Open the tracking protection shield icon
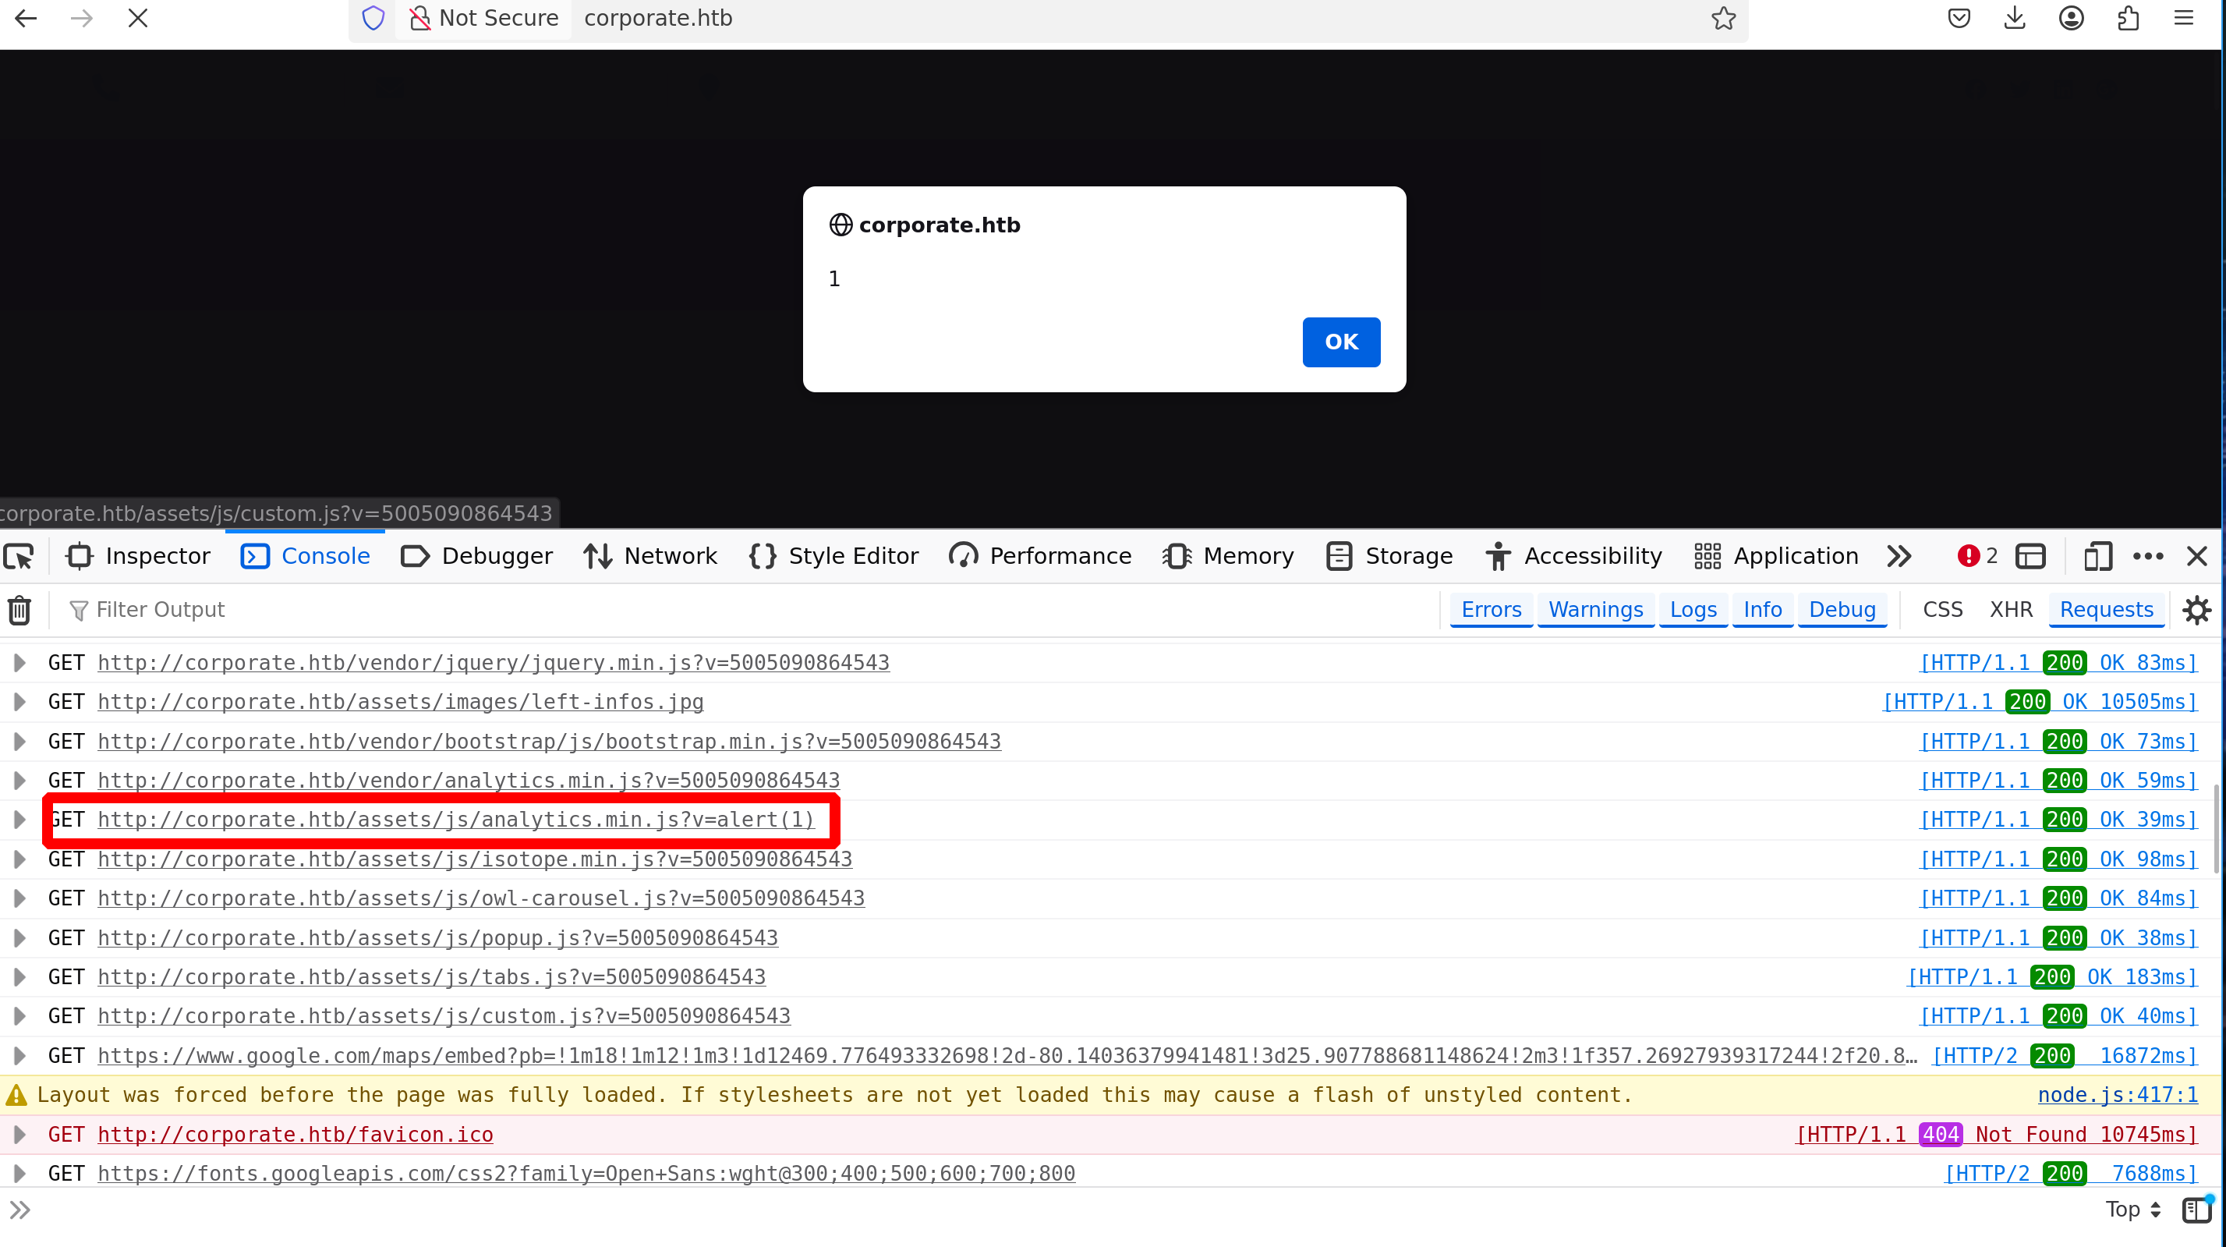This screenshot has width=2226, height=1247. pyautogui.click(x=373, y=17)
